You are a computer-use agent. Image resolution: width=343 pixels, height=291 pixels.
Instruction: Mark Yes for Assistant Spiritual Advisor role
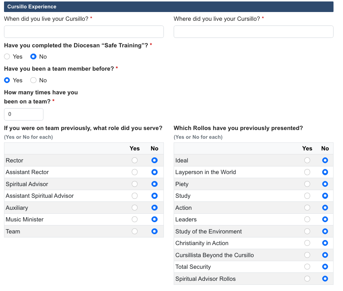[x=135, y=196]
